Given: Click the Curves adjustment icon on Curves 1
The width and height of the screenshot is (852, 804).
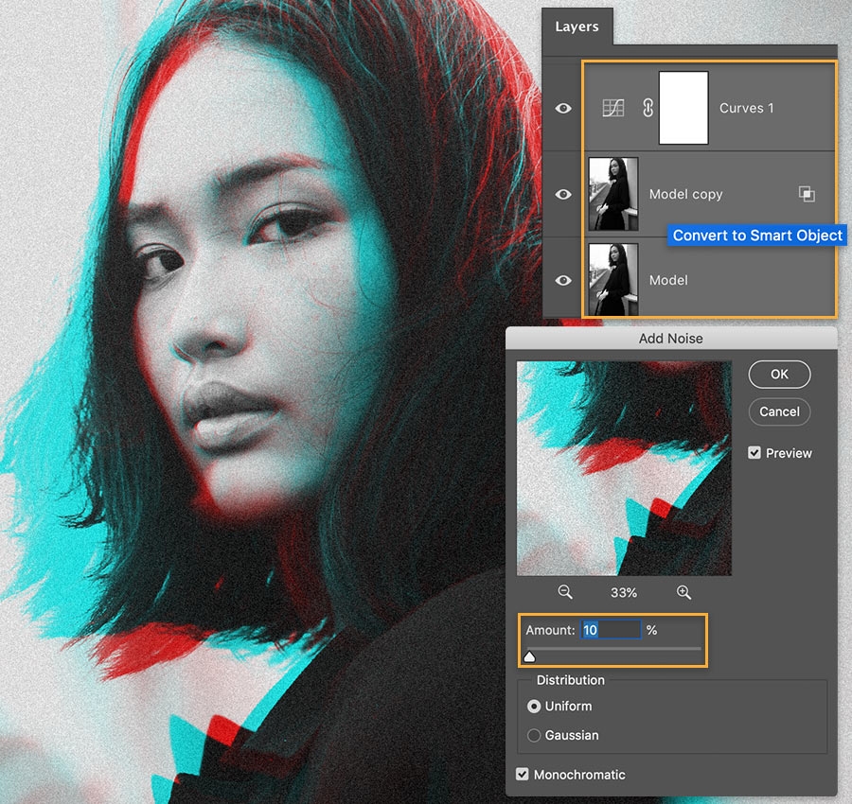Looking at the screenshot, I should click(613, 108).
